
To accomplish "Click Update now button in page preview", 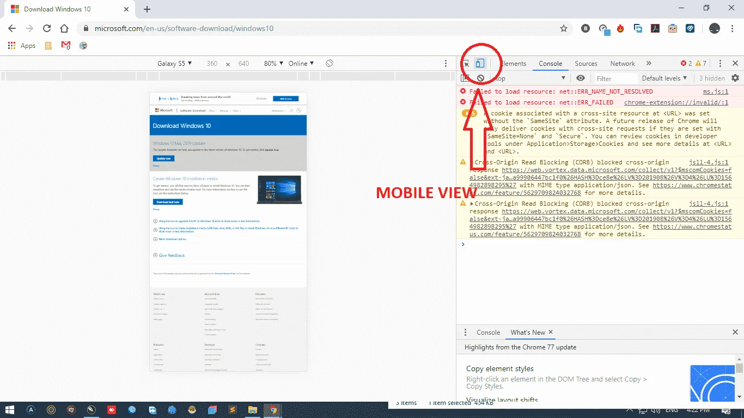I will point(164,158).
